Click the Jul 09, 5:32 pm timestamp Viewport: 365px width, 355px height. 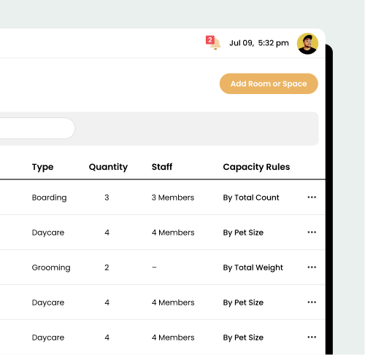tap(259, 43)
